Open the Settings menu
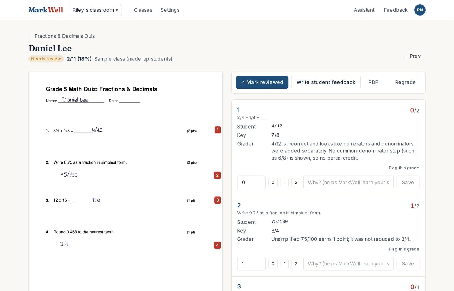 click(x=170, y=10)
